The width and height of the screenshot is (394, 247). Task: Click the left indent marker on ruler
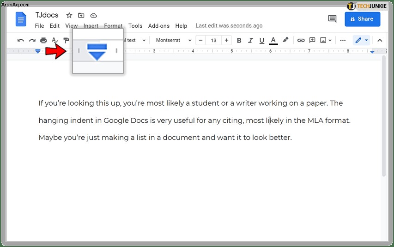pyautogui.click(x=38, y=51)
